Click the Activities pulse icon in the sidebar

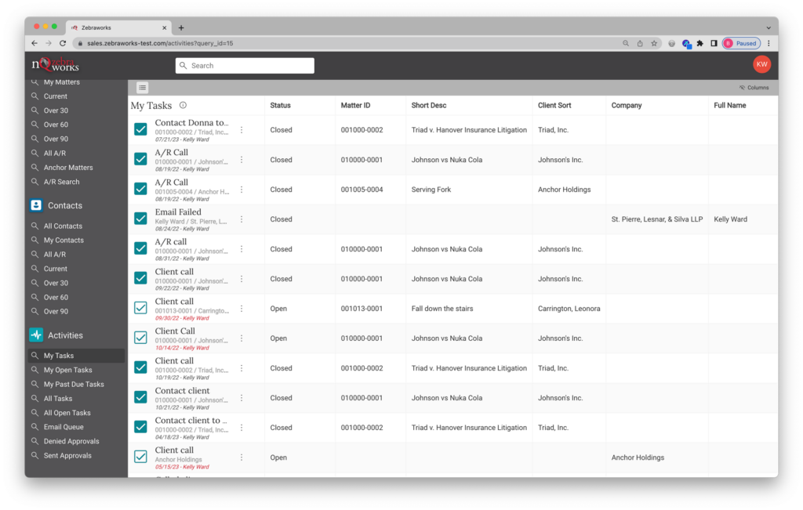tap(35, 335)
